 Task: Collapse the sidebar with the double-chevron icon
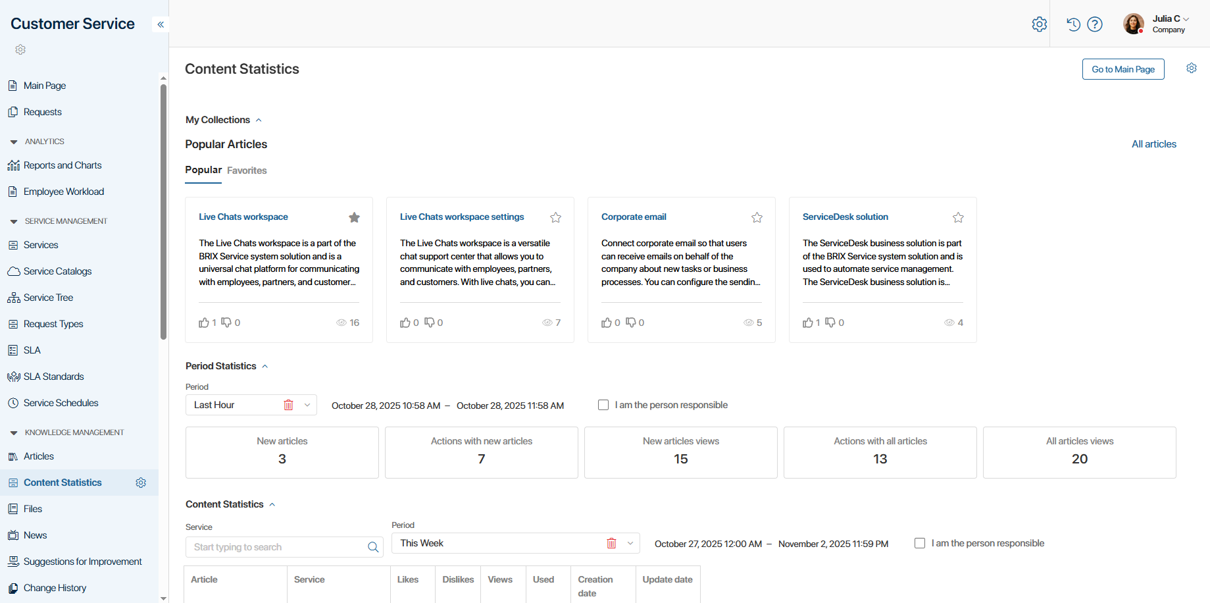[x=161, y=24]
